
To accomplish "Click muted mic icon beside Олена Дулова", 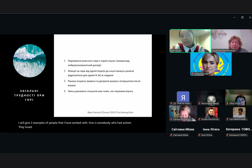I will coord(192,74).
